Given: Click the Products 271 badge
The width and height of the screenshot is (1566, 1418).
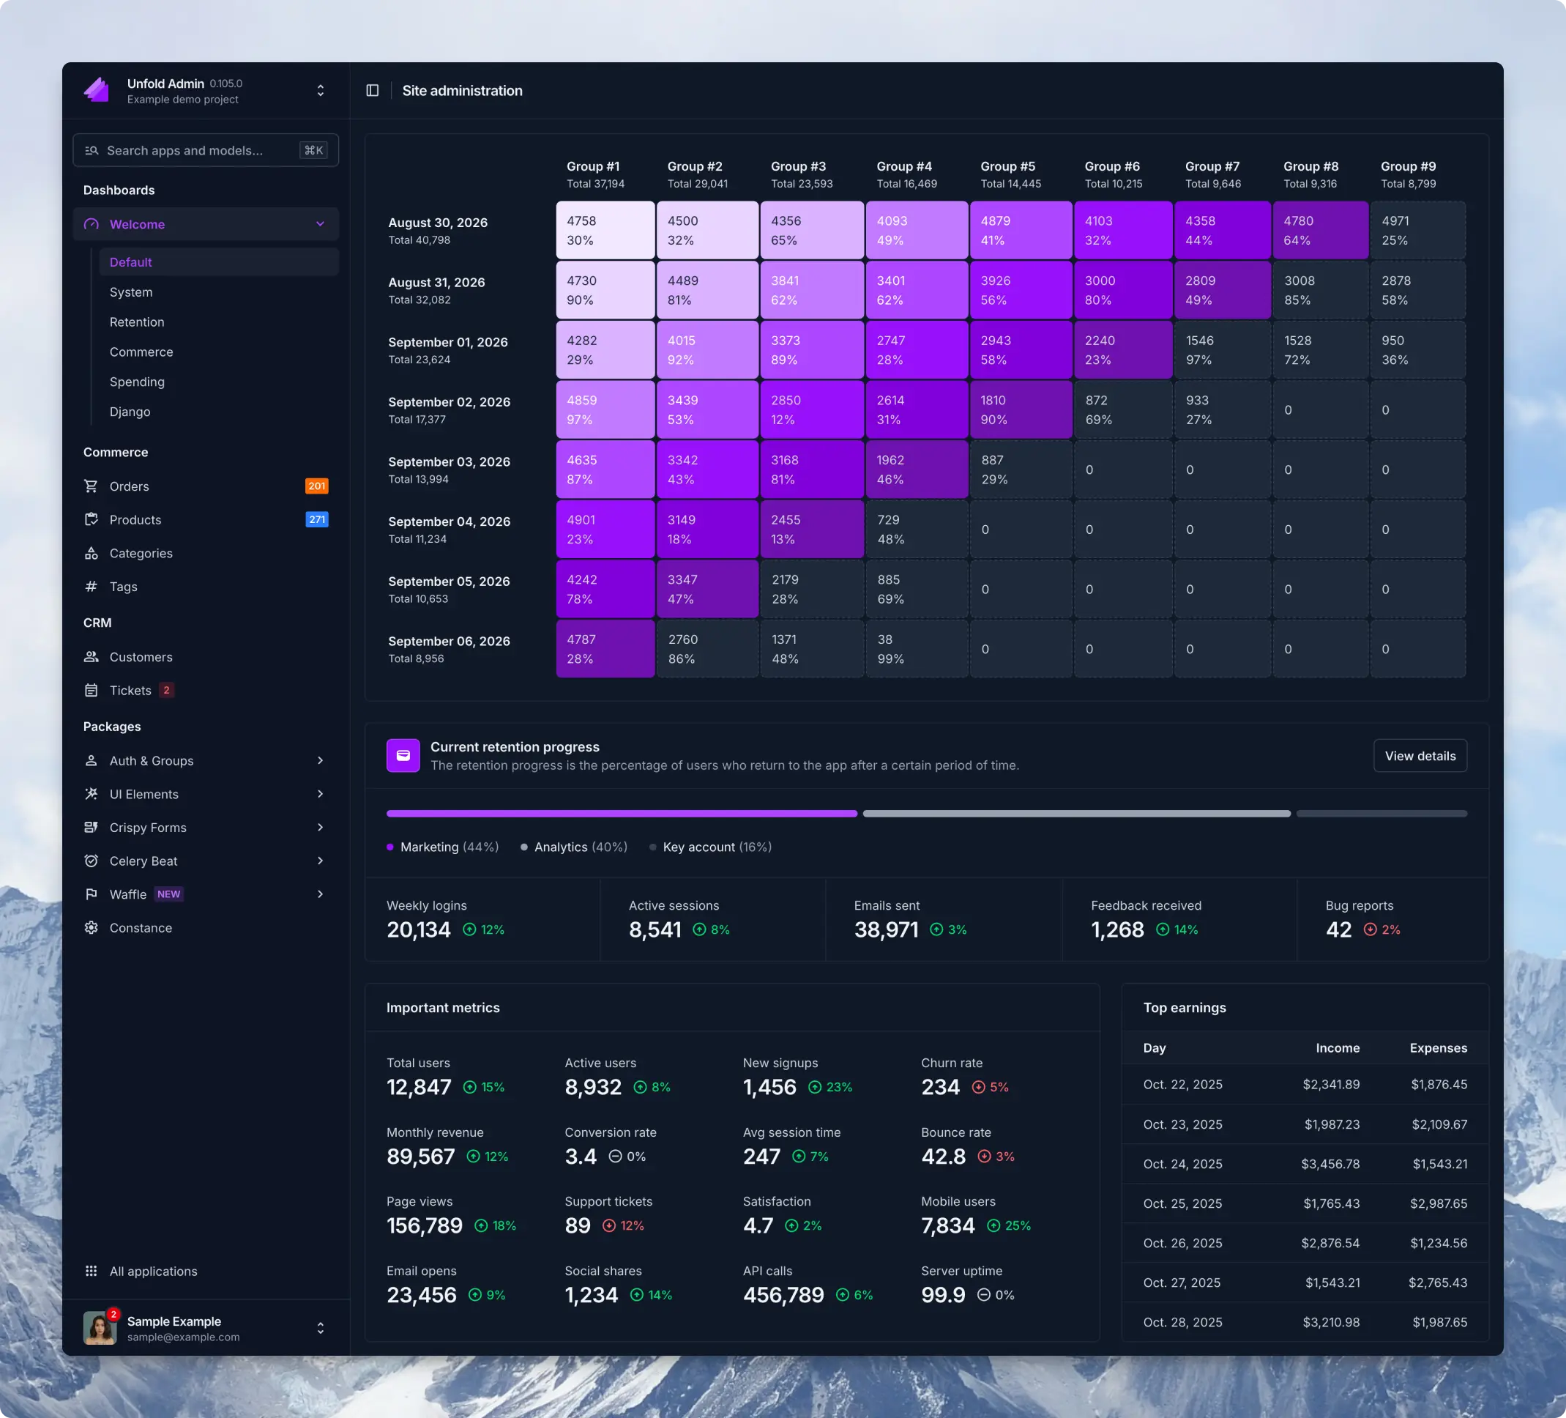Looking at the screenshot, I should click(317, 520).
